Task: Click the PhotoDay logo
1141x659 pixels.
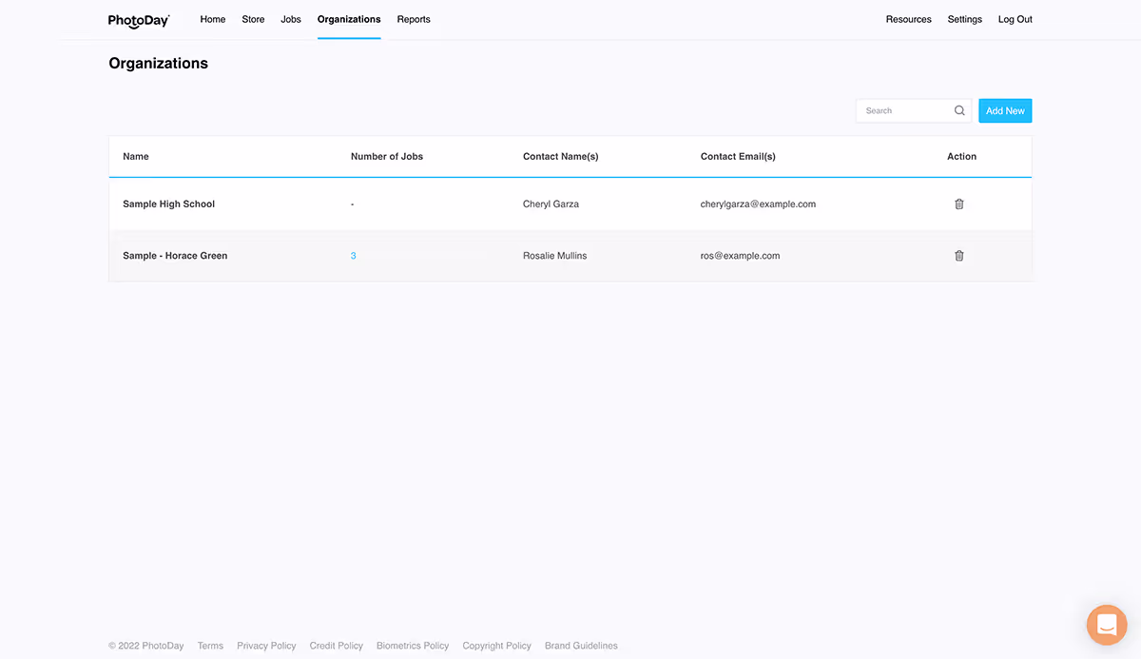Action: (139, 20)
